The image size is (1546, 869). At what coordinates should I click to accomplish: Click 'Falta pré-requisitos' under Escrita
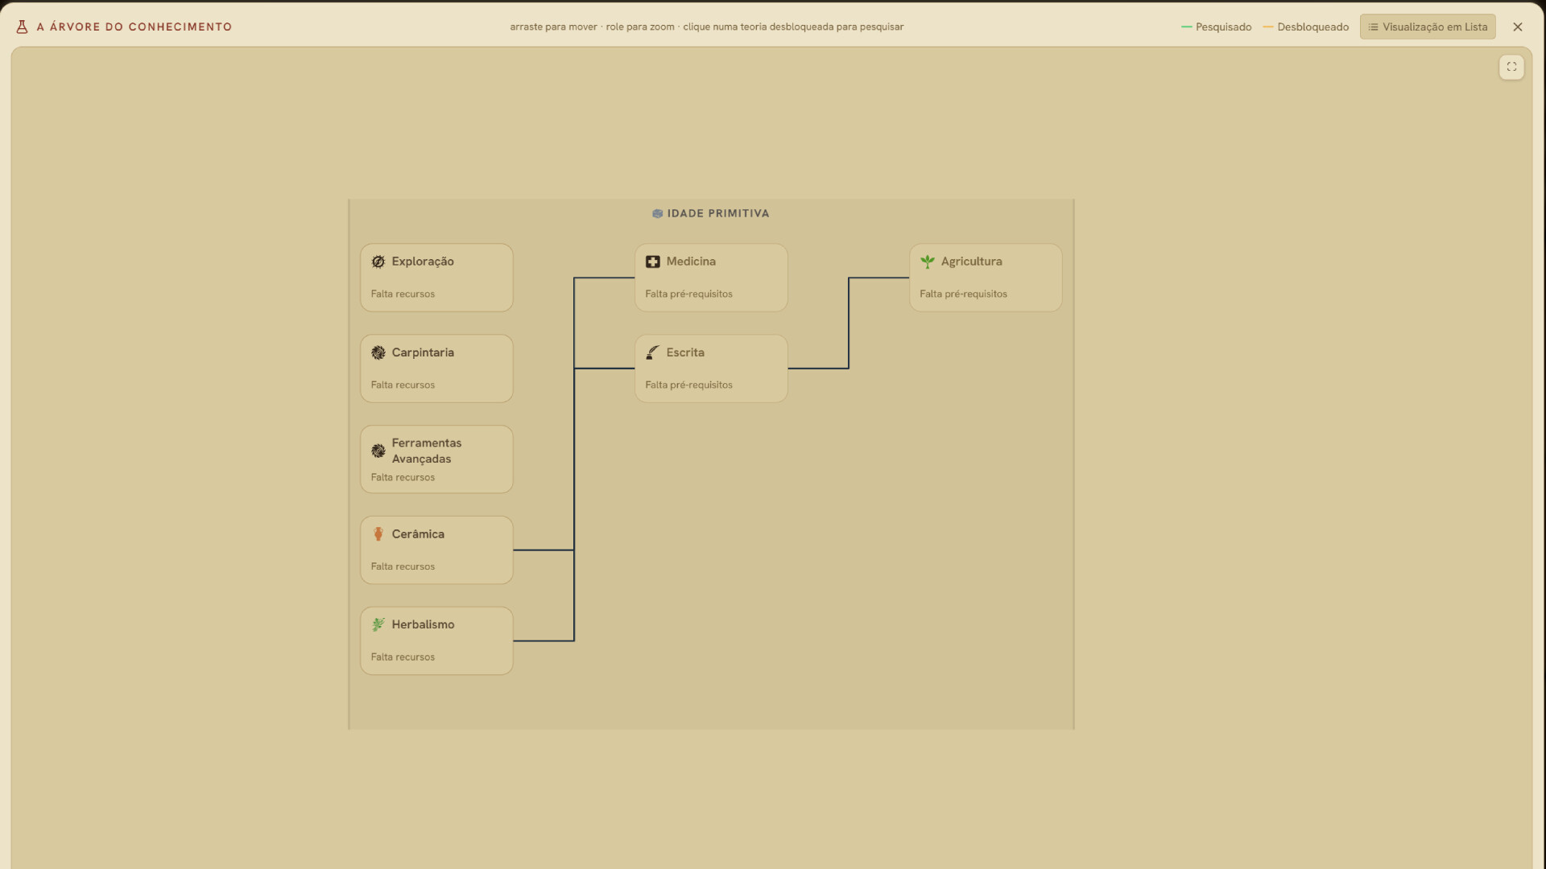point(688,385)
